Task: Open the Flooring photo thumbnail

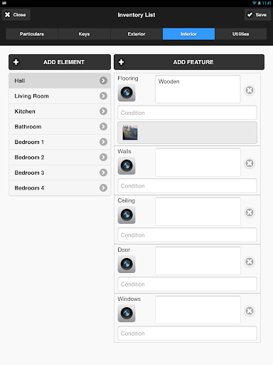Action: [130, 133]
